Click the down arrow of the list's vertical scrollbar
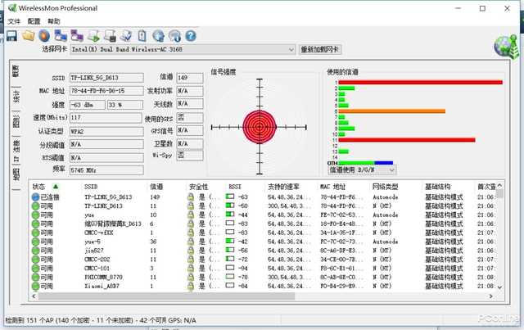The height and width of the screenshot is (330, 524). coord(499,287)
